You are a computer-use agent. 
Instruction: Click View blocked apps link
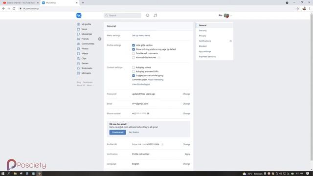click(x=141, y=85)
